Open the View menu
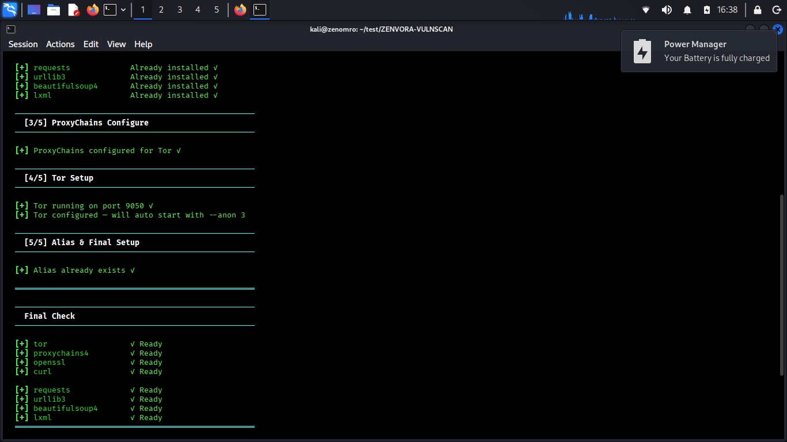Image resolution: width=787 pixels, height=442 pixels. [x=116, y=44]
